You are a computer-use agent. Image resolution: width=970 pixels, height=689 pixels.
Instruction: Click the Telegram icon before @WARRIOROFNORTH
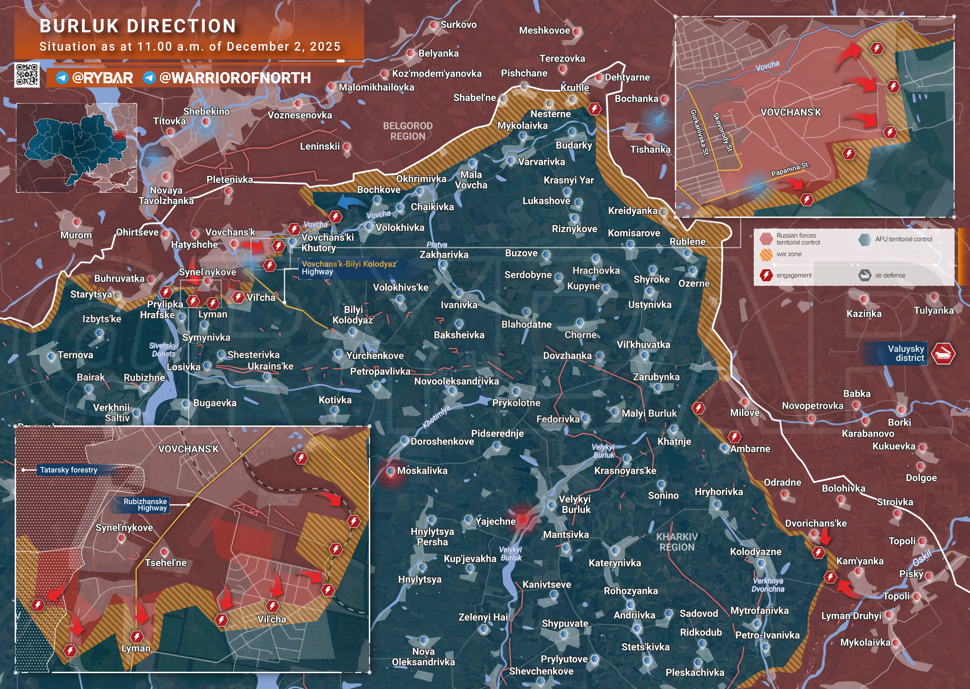click(149, 78)
